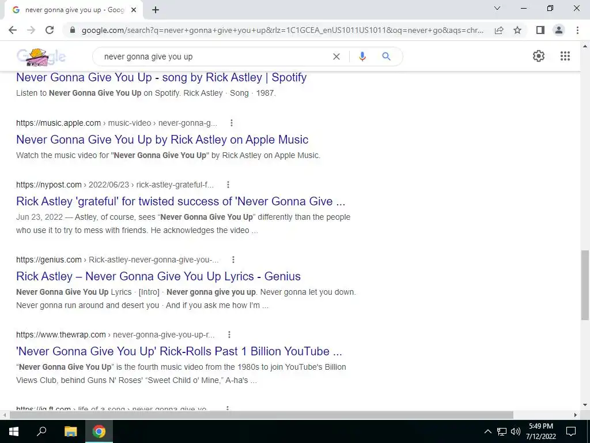Share this page with the share icon
Viewport: 590px width, 443px height.
coord(499,30)
